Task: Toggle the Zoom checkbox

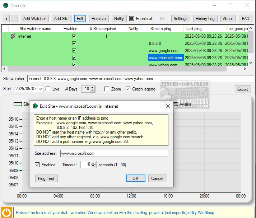Action: click(x=107, y=89)
